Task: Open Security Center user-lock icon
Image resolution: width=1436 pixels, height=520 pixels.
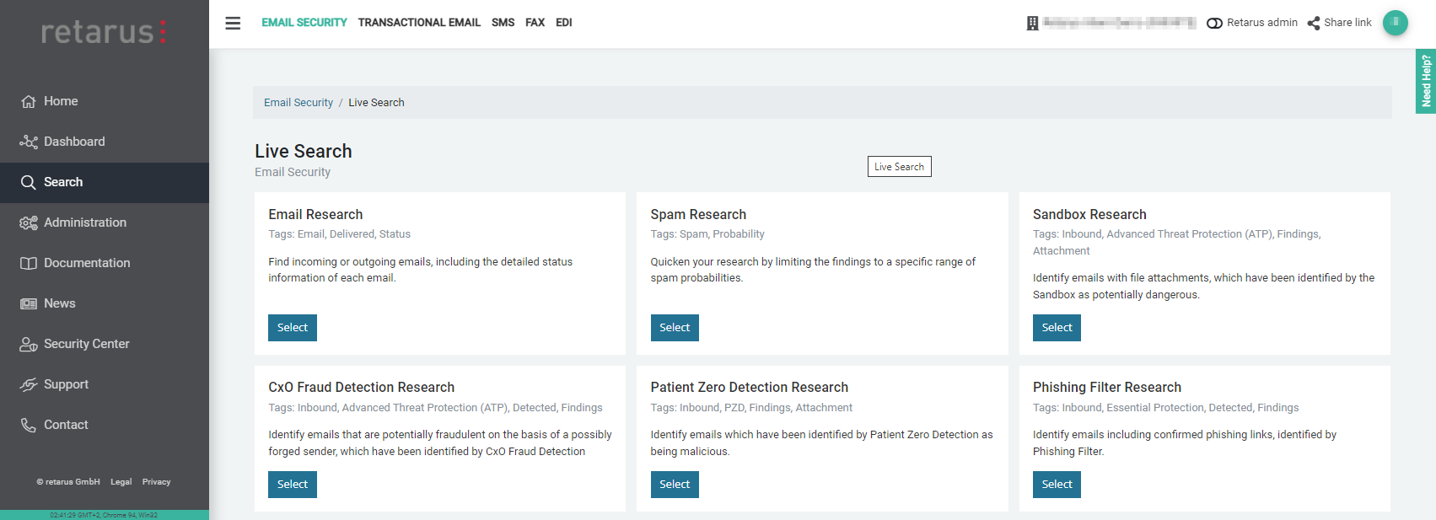Action: 29,344
